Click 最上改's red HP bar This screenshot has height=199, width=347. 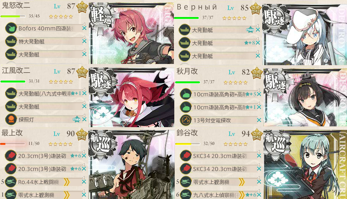coord(13,144)
